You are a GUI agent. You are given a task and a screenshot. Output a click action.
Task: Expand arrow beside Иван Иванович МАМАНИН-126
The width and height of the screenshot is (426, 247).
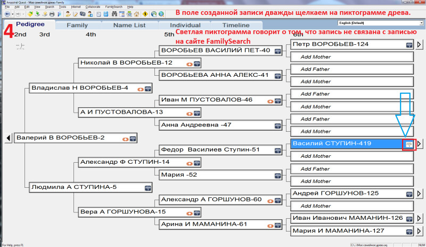coord(419,218)
